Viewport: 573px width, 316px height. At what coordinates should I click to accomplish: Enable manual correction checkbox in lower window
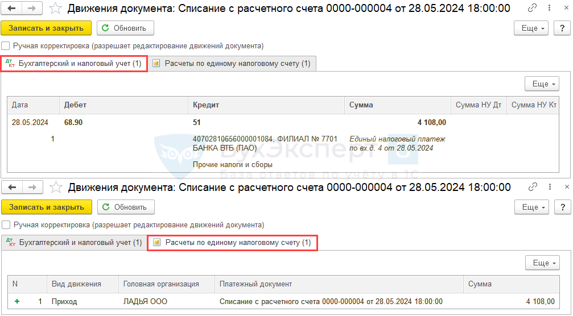point(6,224)
